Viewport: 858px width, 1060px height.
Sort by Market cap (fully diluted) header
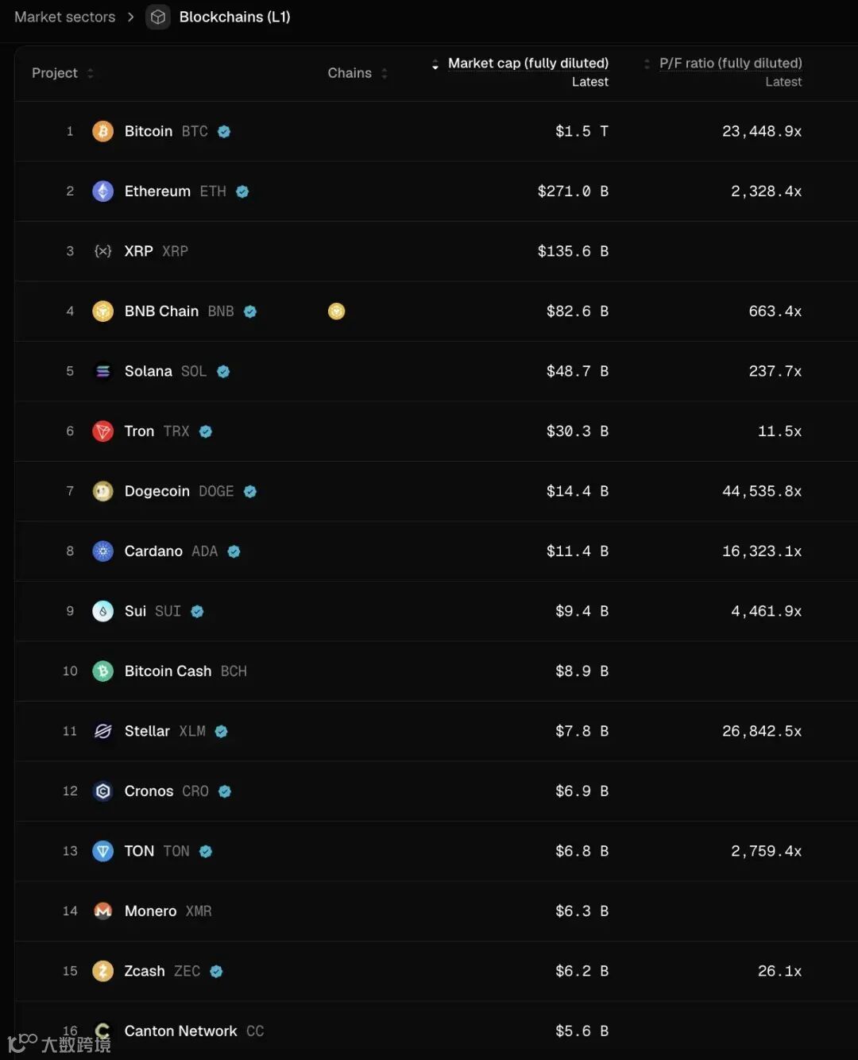[528, 64]
